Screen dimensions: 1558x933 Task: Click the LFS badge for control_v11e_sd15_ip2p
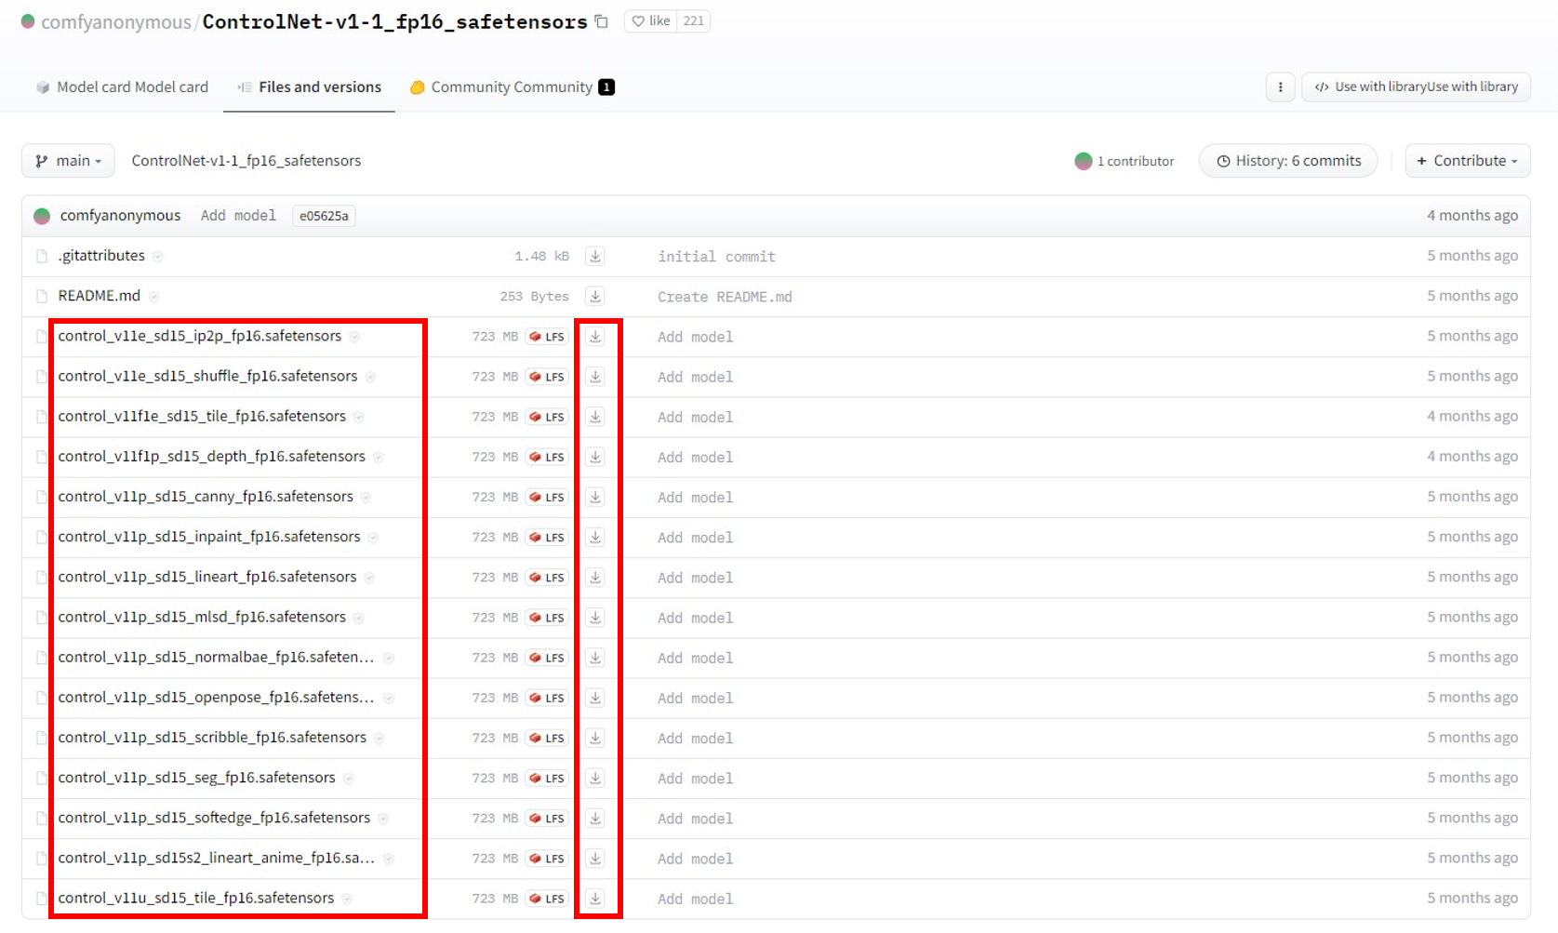click(x=547, y=337)
